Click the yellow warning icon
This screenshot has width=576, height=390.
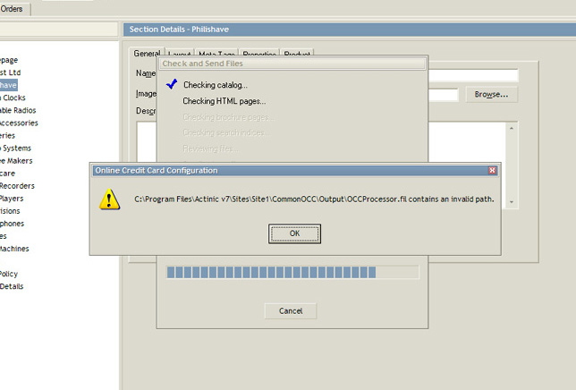pos(110,199)
